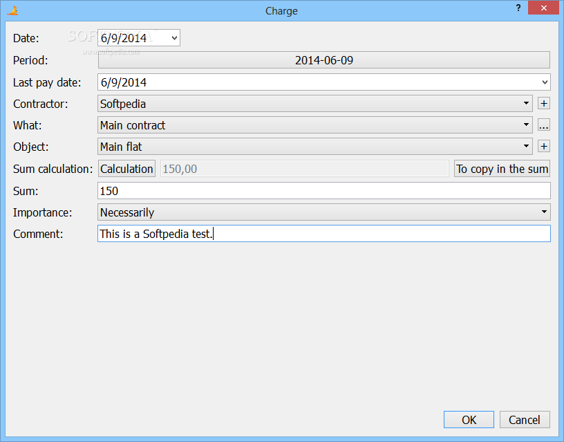Expand the Object combo box showing Main flat
Screen dimensions: 564x442
point(315,147)
